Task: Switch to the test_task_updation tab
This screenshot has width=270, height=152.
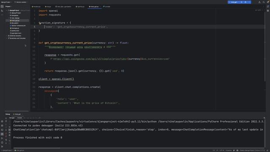Action: coord(63,7)
